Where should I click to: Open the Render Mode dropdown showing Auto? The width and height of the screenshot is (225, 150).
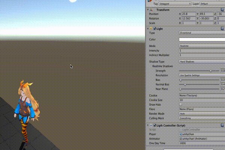[x=202, y=114]
